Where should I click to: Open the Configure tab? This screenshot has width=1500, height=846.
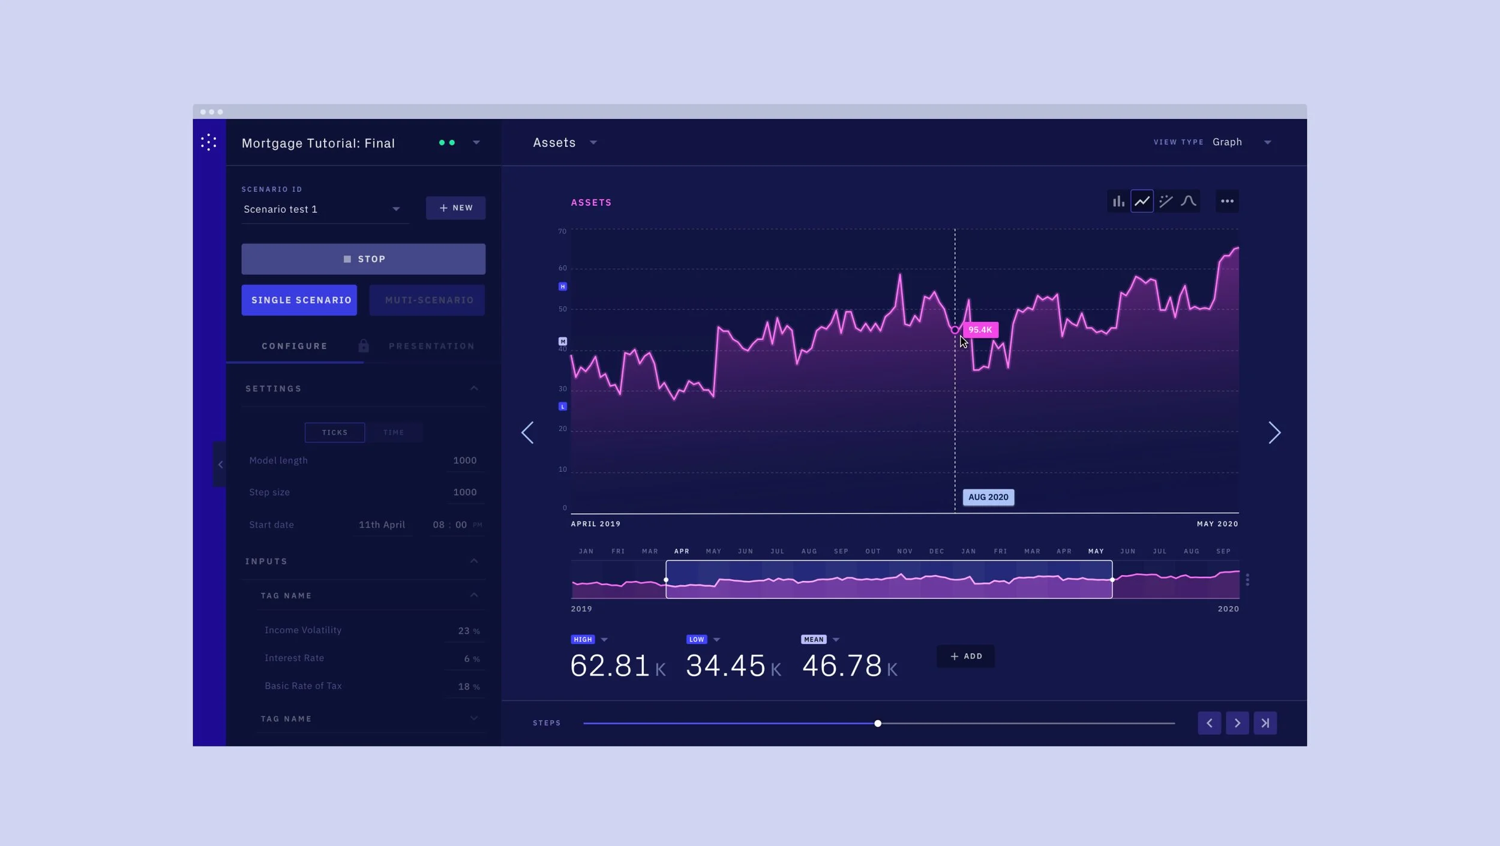coord(295,346)
